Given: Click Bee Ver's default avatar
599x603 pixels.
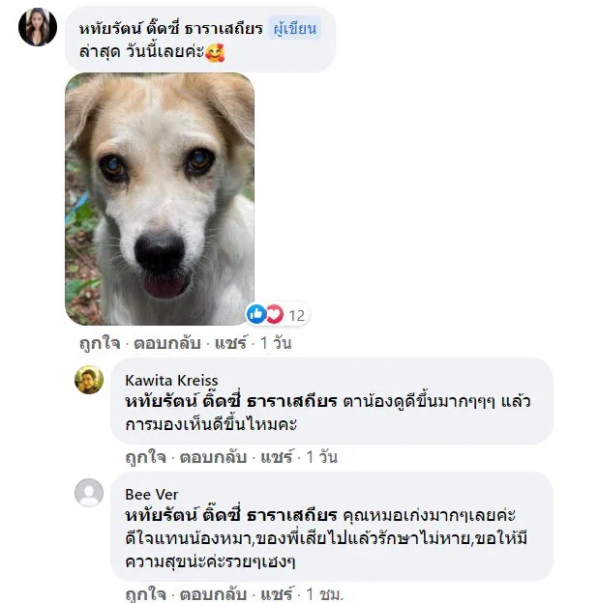Looking at the screenshot, I should [x=89, y=493].
